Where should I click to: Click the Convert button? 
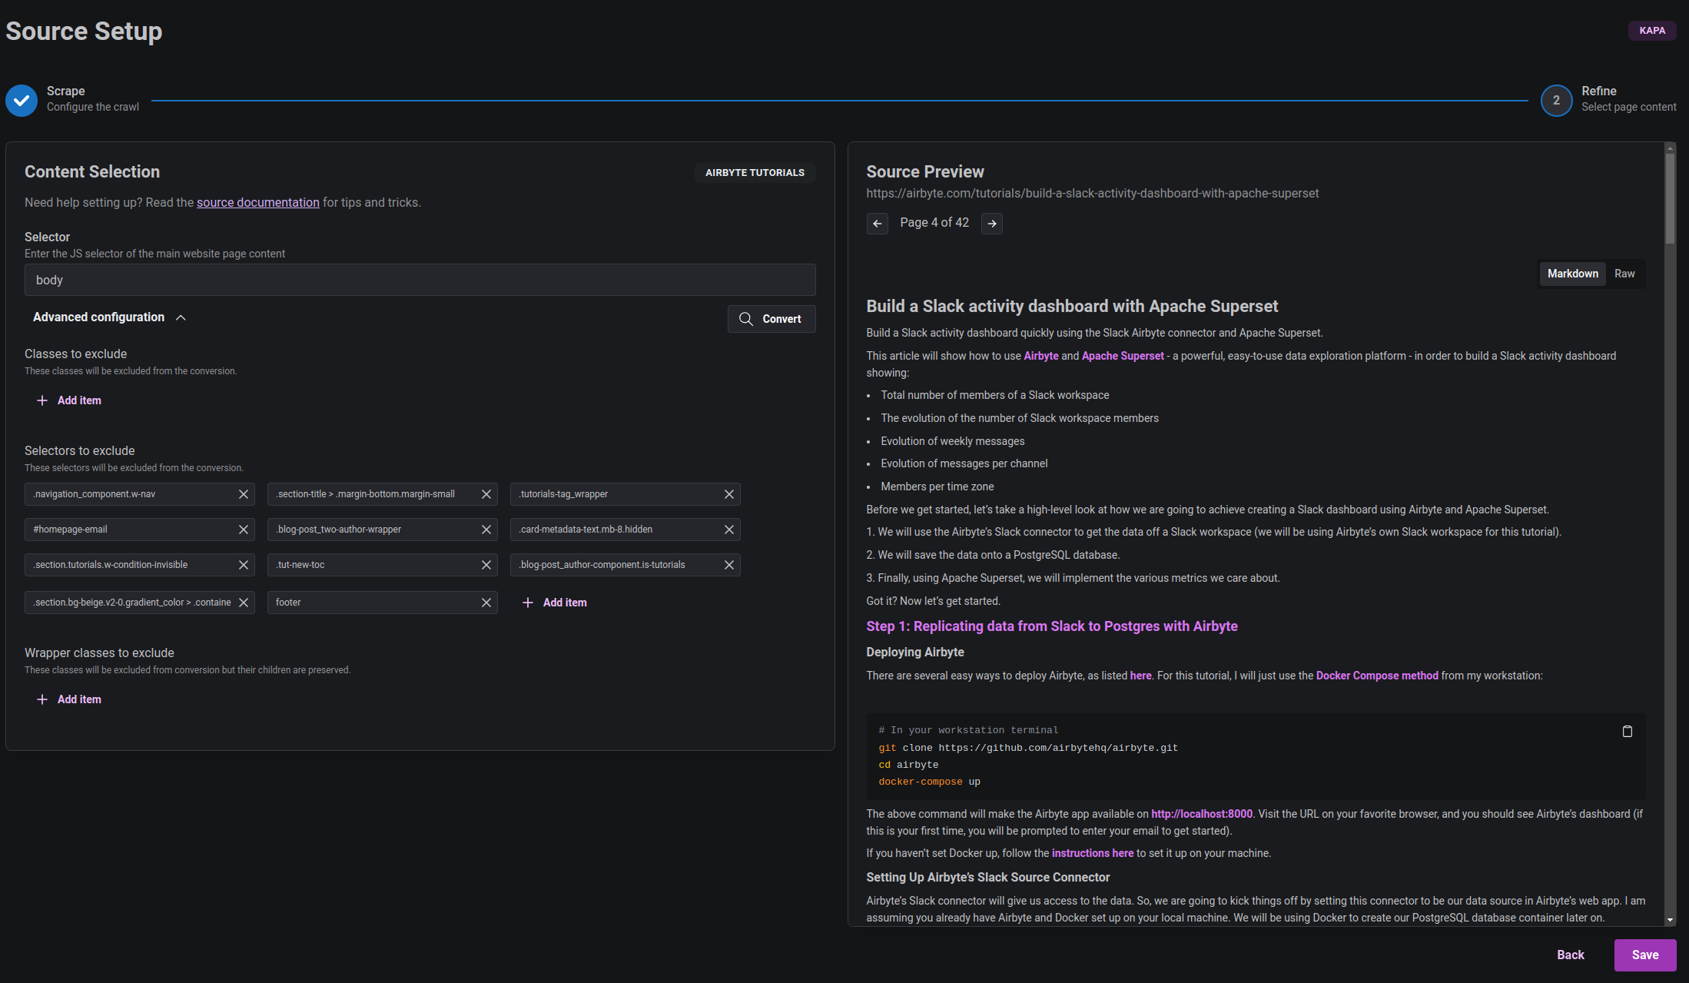pyautogui.click(x=771, y=319)
